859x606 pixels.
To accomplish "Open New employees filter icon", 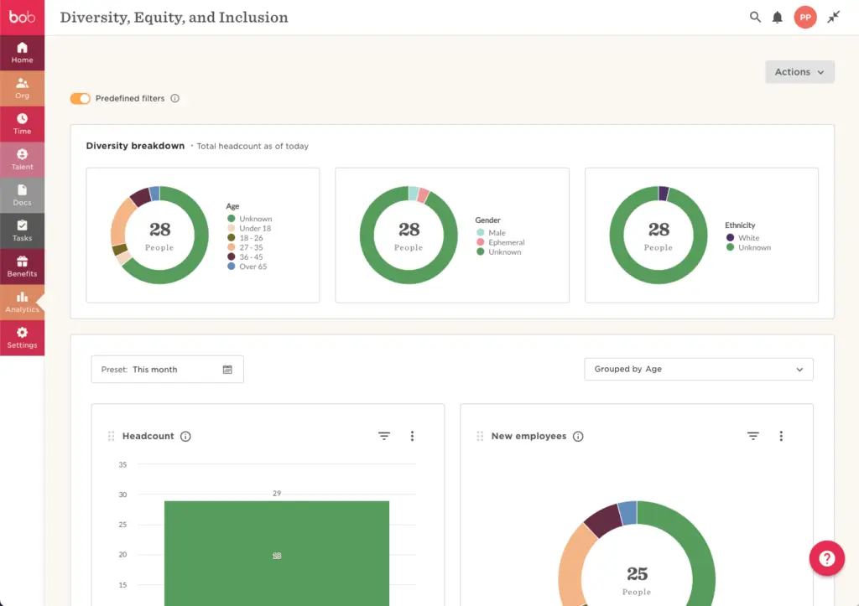I will (753, 436).
